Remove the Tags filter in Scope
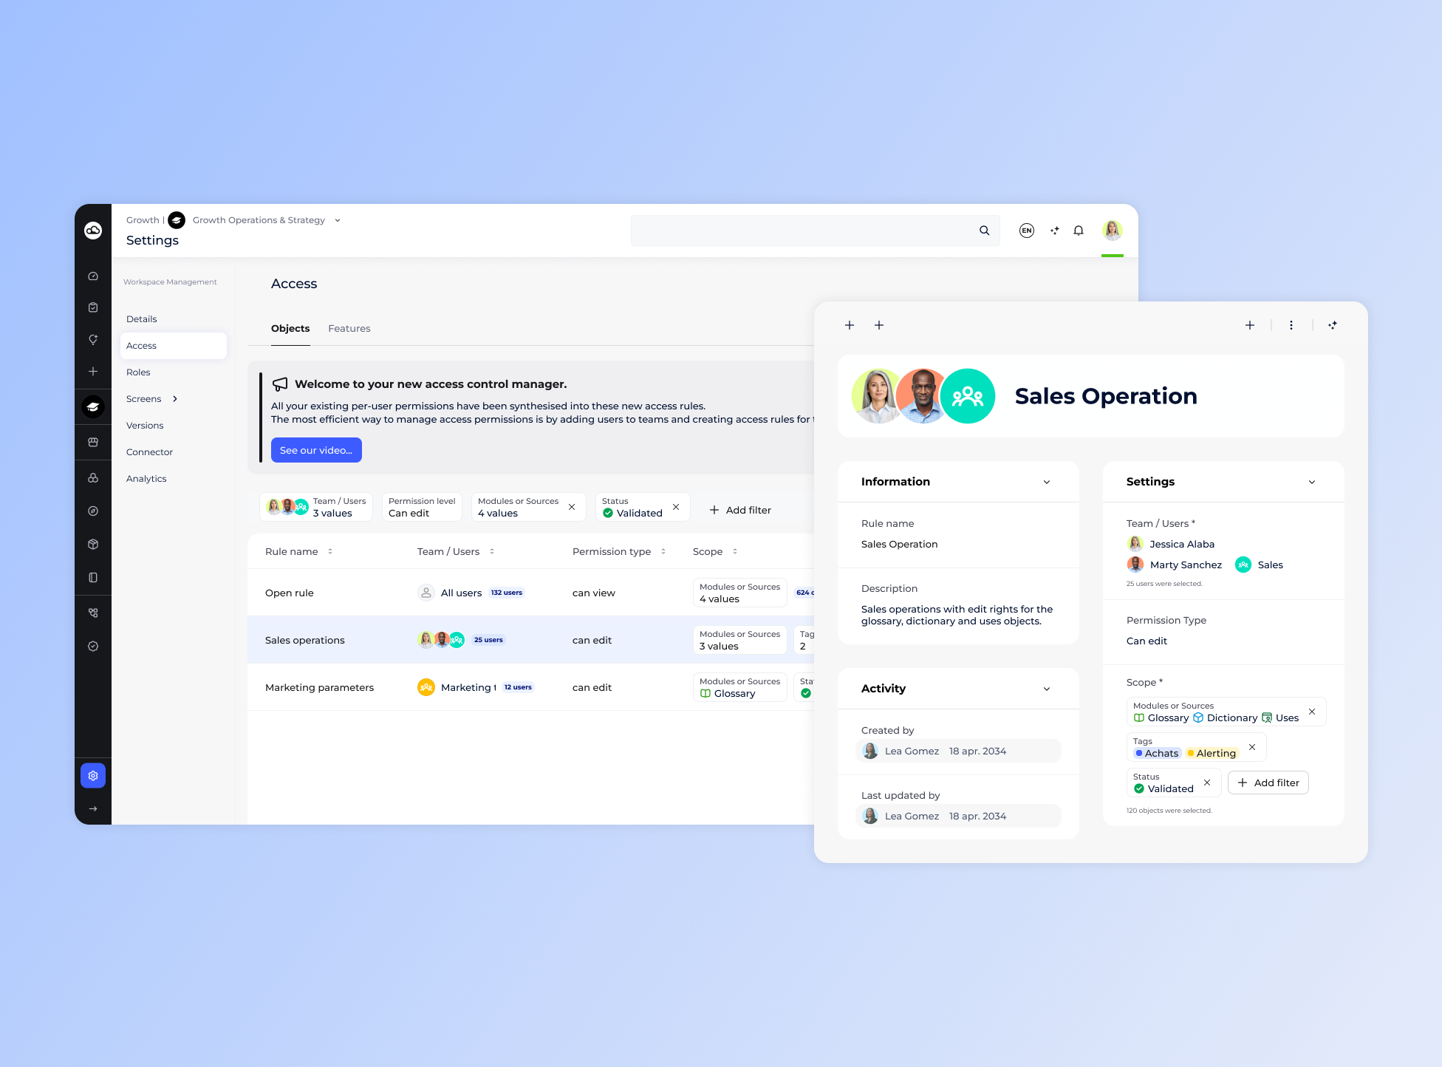Image resolution: width=1442 pixels, height=1067 pixels. pos(1252,747)
